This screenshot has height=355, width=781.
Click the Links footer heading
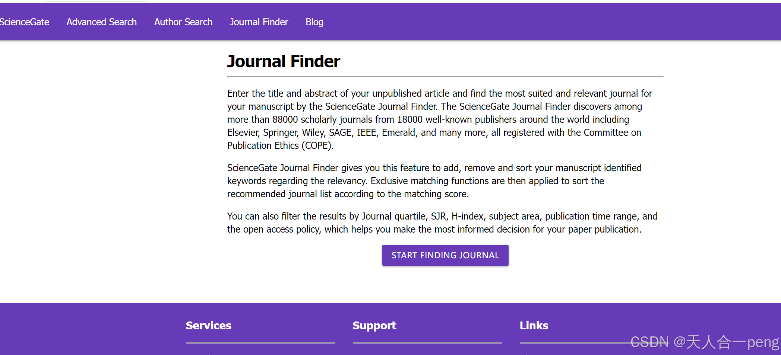(x=534, y=326)
